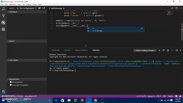Move panel to the right side
This screenshot has height=103, width=183.
click(176, 50)
